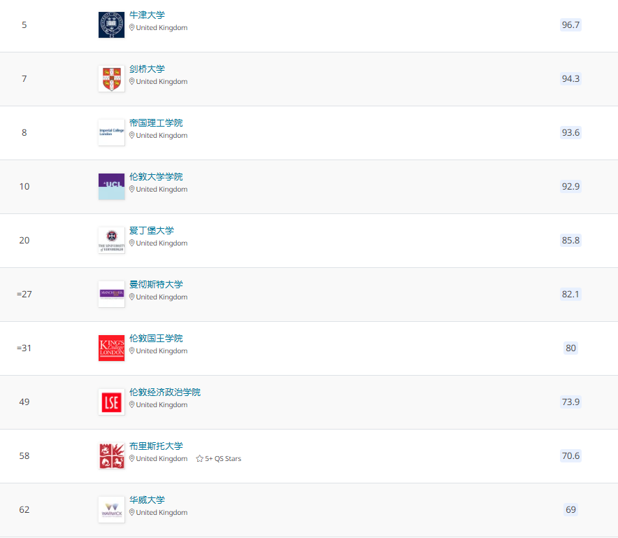Click the location pin under 帝国理工学院
The image size is (618, 538).
point(132,135)
